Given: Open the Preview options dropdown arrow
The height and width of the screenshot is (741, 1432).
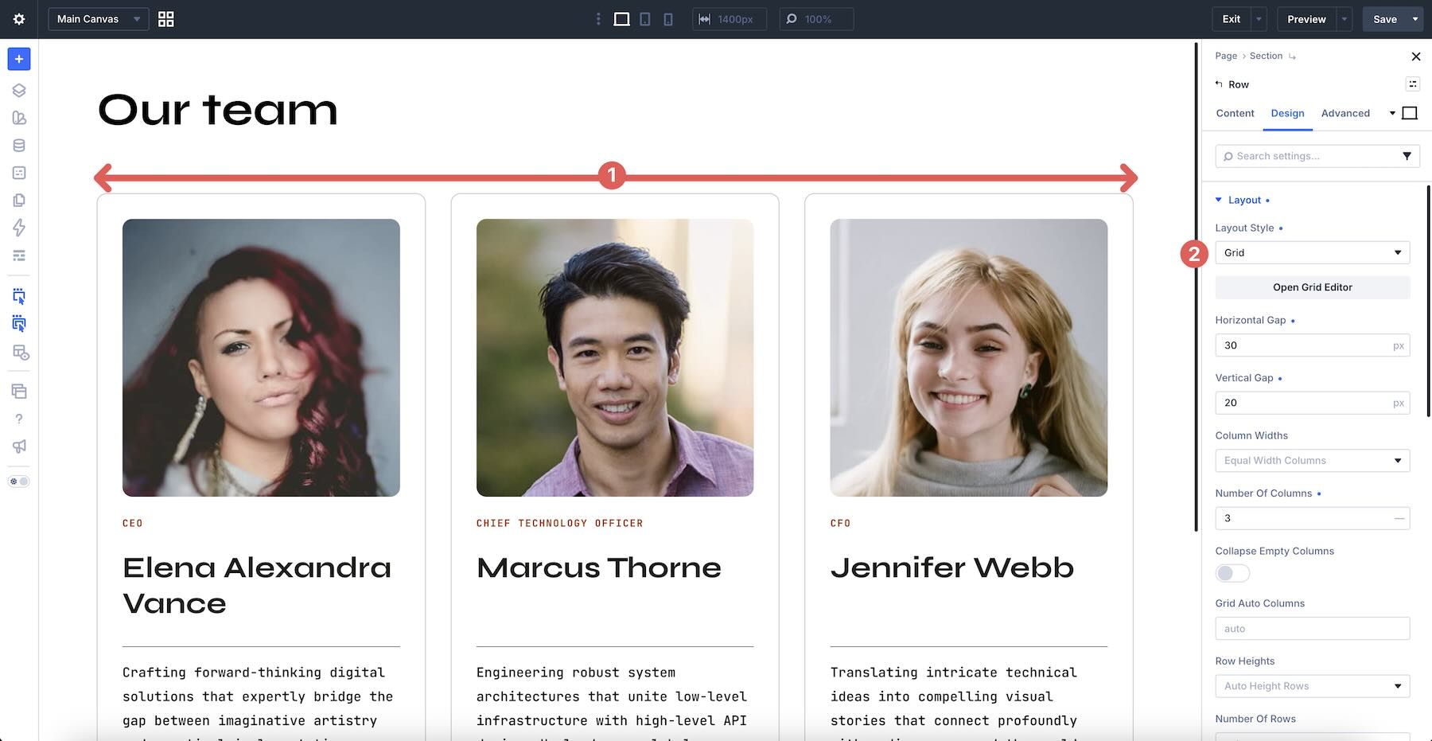Looking at the screenshot, I should tap(1344, 19).
